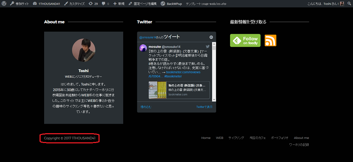Expand the 新規 add-new menu
The width and height of the screenshot is (353, 162).
[119, 4]
